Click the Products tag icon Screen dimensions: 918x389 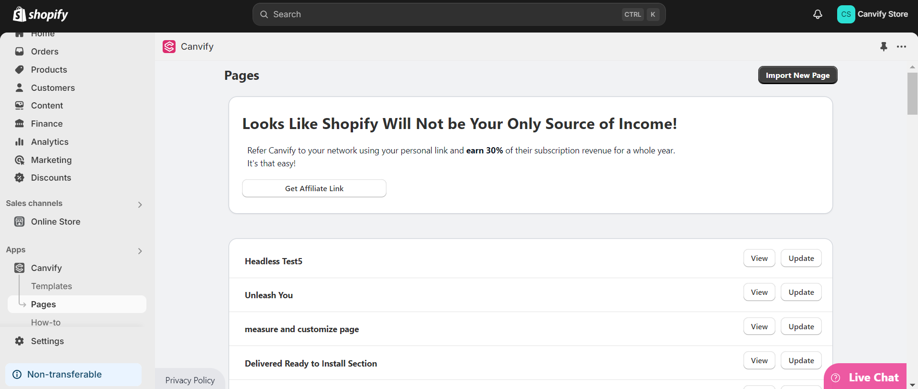coord(20,69)
